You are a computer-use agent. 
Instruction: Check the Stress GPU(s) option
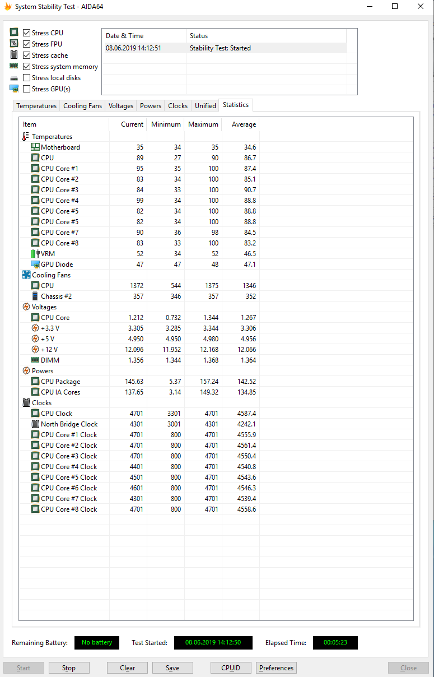click(x=27, y=89)
